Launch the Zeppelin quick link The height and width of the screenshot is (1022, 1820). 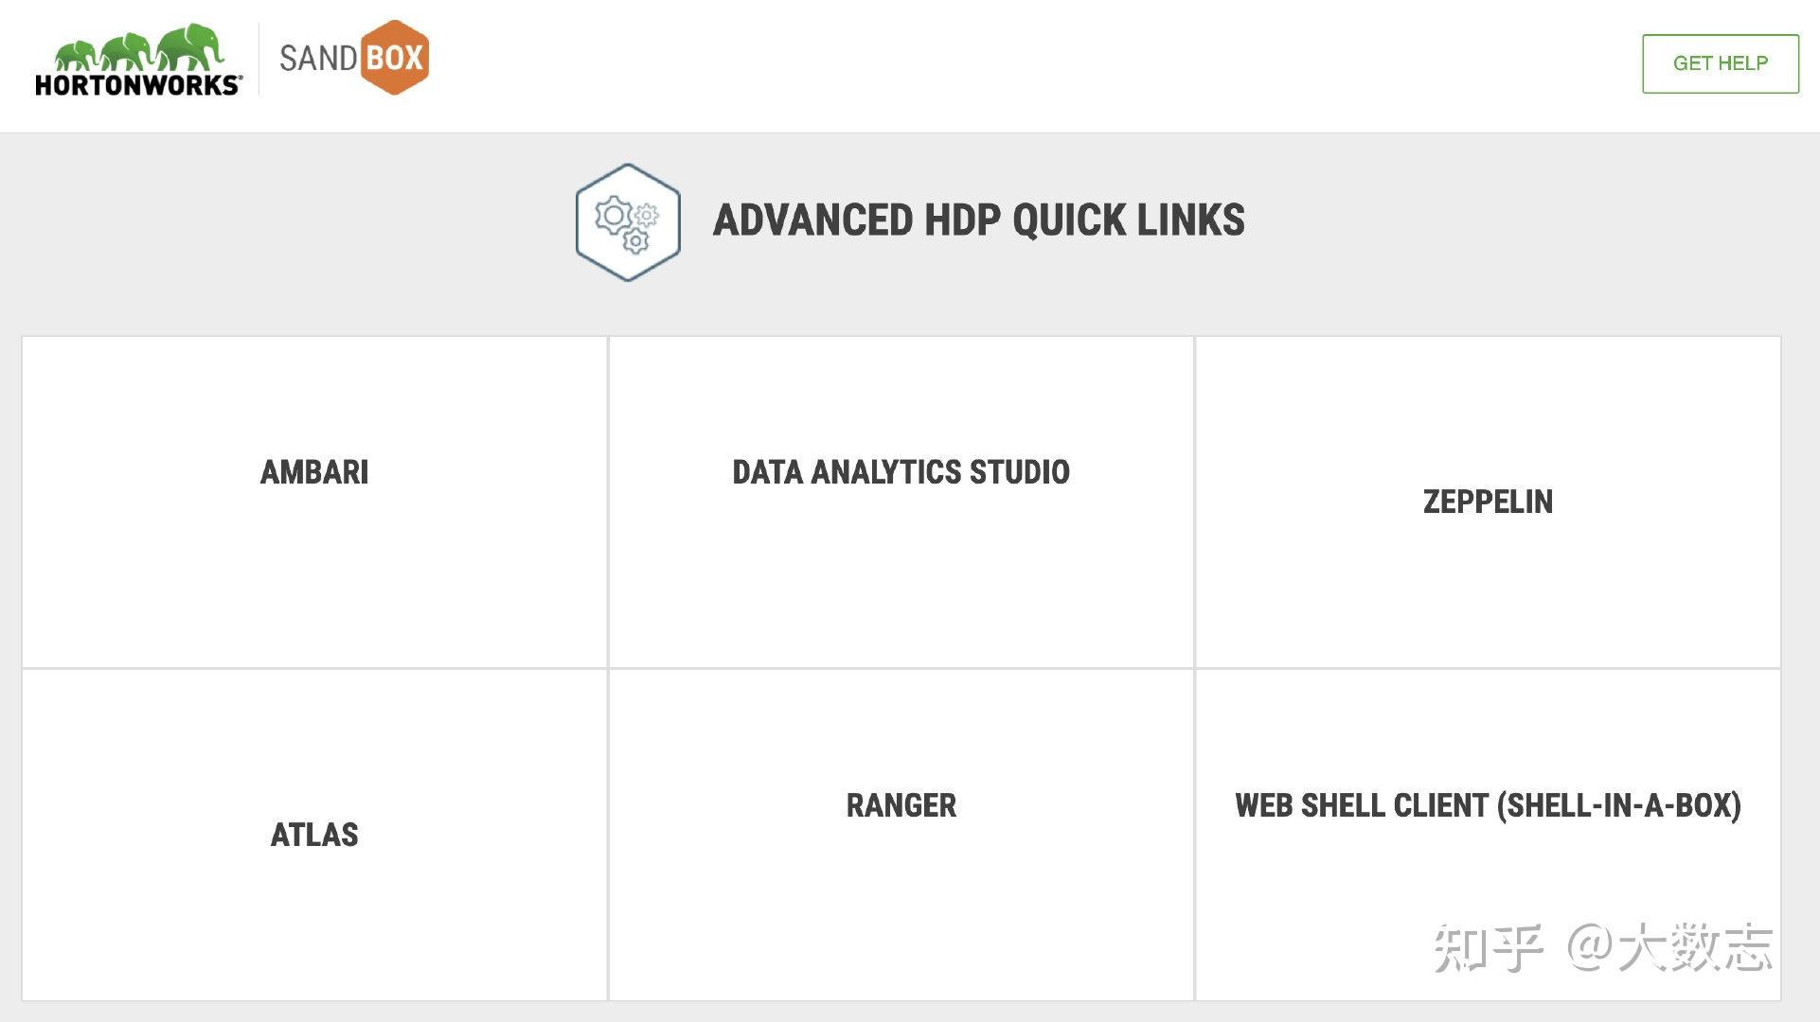coord(1488,502)
